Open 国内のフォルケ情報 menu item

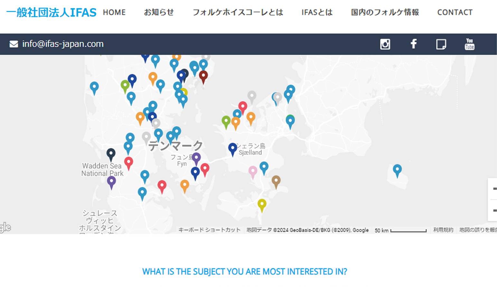(385, 13)
